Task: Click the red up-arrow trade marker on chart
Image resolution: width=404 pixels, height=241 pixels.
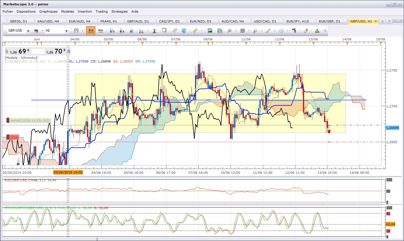Action: [329, 131]
